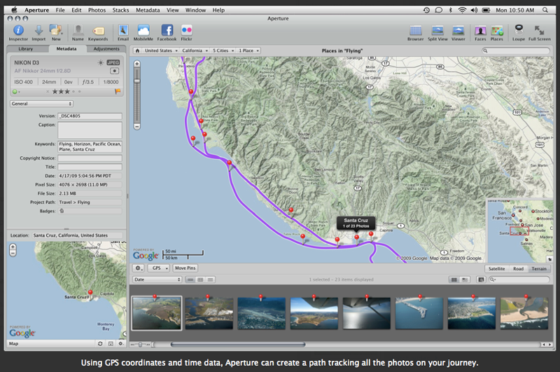Open the Metadata menu in menu bar
Image resolution: width=560 pixels, height=372 pixels.
[x=148, y=10]
